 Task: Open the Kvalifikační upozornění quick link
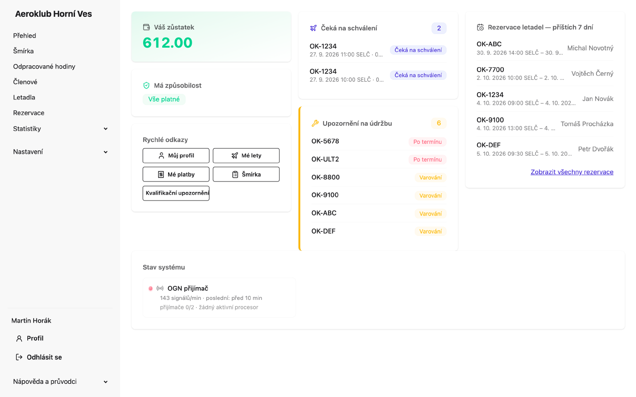click(176, 193)
